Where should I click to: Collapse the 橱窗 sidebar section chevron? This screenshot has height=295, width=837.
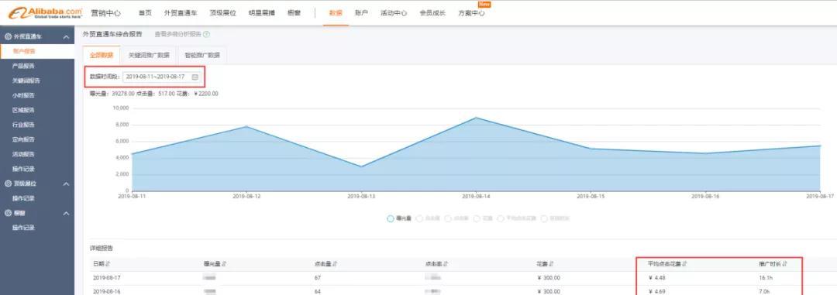point(66,213)
